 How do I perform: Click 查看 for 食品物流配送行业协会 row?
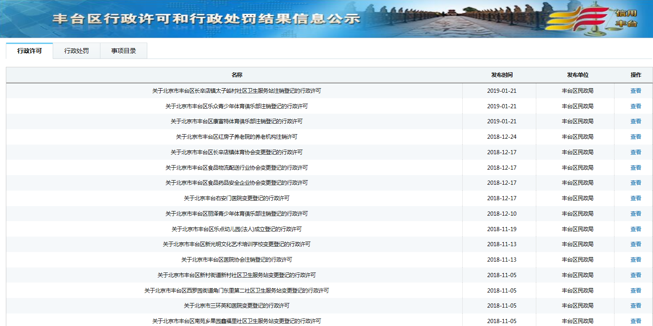pyautogui.click(x=635, y=168)
